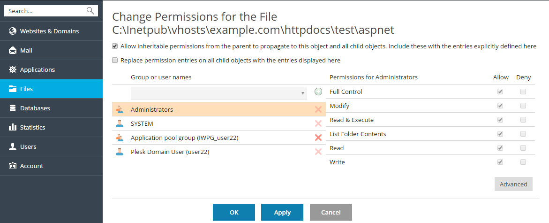Viewport: 549px width, 223px height.
Task: Delete Plesk Domain User entry
Action: coord(318,152)
